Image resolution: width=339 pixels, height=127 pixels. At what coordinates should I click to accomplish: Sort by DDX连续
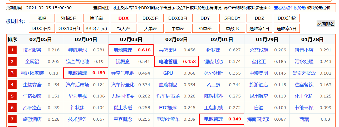click(287, 18)
